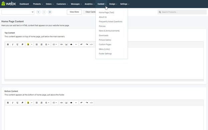Undo in Bottom Content editor

coord(81,103)
